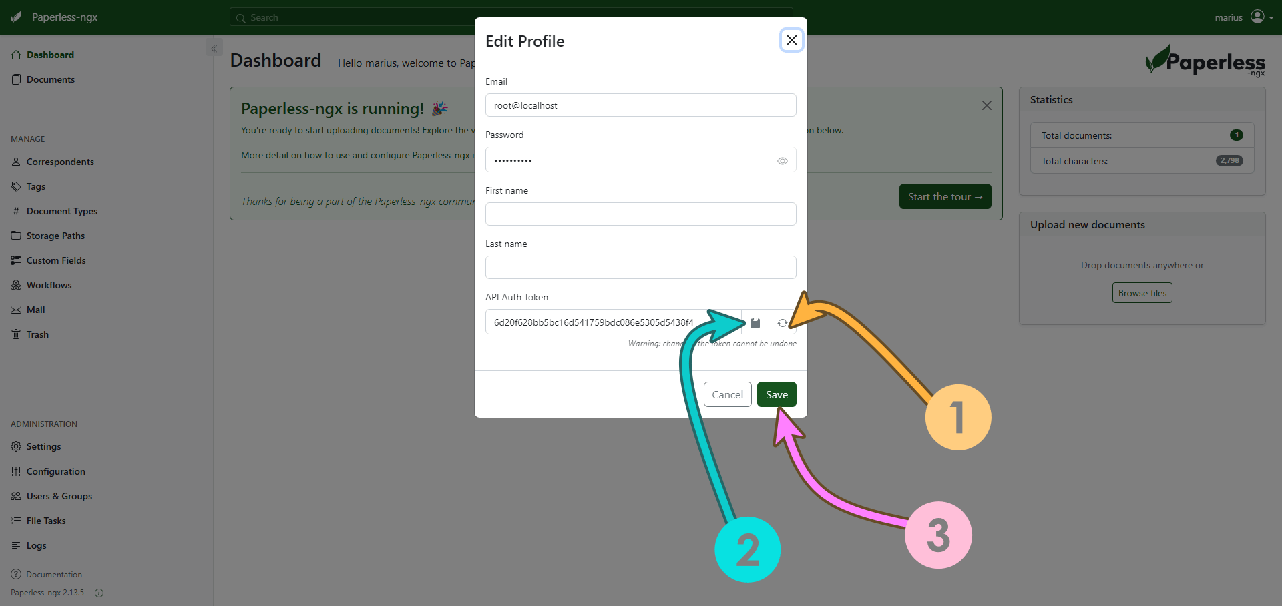The image size is (1282, 606).
Task: Focus the Password field
Action: (x=627, y=160)
